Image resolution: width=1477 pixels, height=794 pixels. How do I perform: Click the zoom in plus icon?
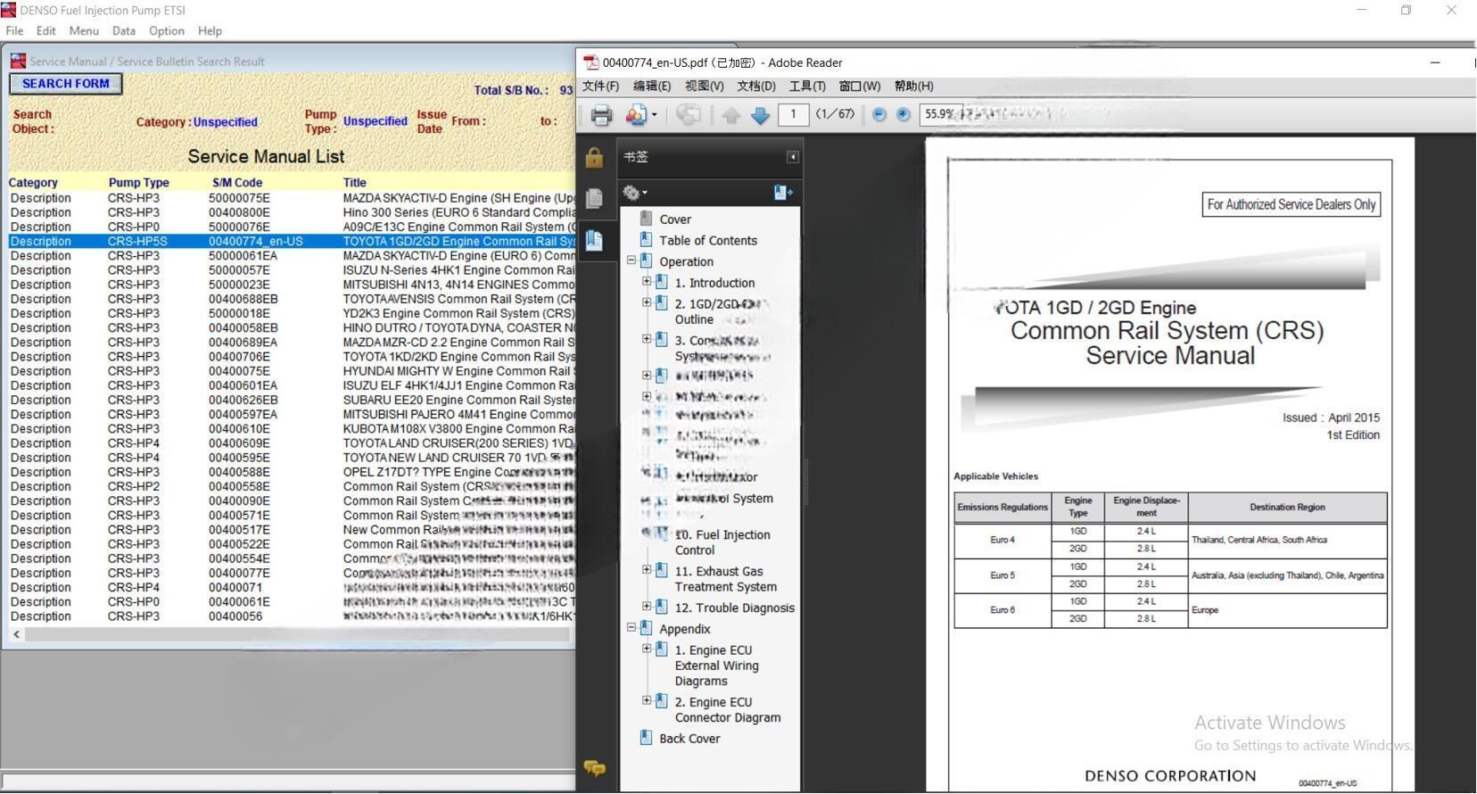pos(903,114)
